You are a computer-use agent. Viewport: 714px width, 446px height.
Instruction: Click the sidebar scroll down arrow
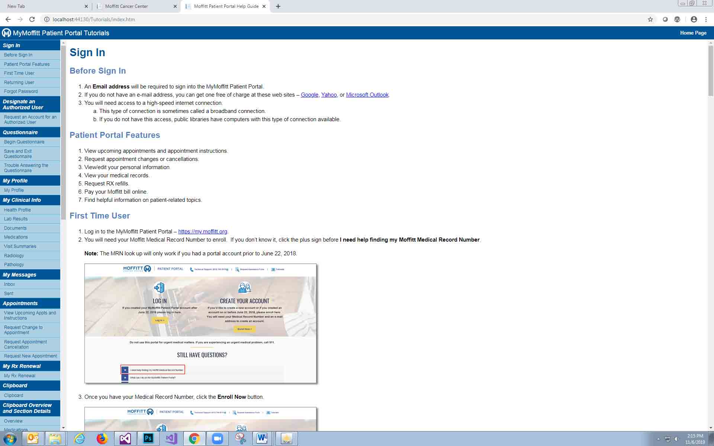coord(63,428)
